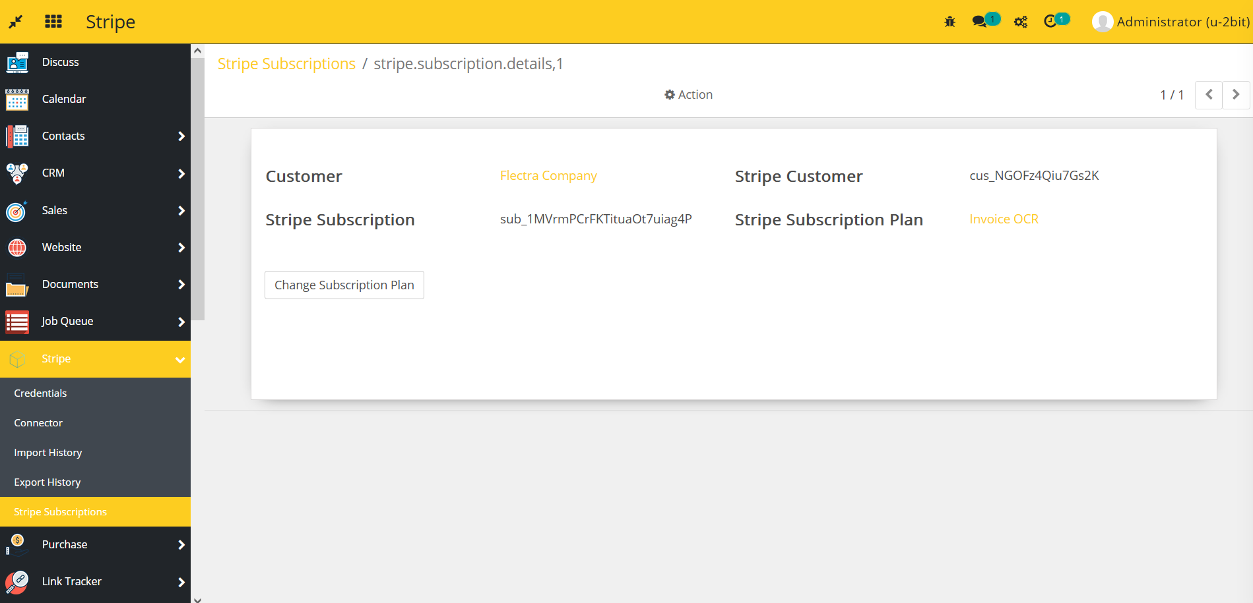Open the next record arrow
This screenshot has height=603, width=1253.
1235,95
